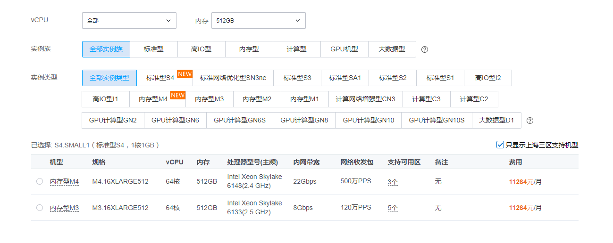
Task: Uncheck 只显示上海三区支持机型 checkbox
Action: (x=500, y=145)
